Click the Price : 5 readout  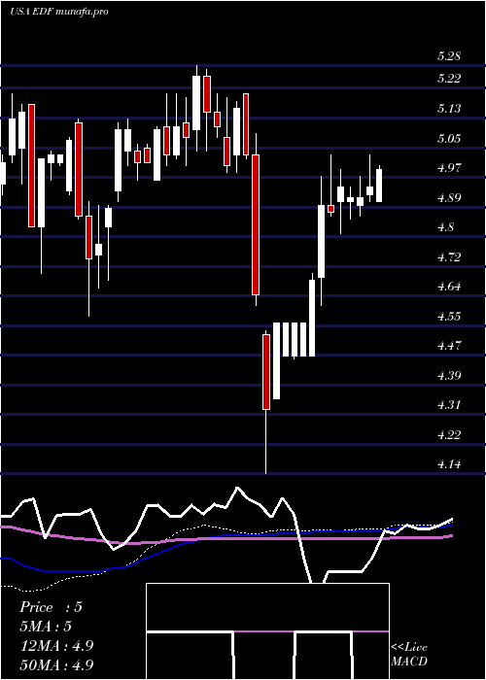tap(51, 607)
